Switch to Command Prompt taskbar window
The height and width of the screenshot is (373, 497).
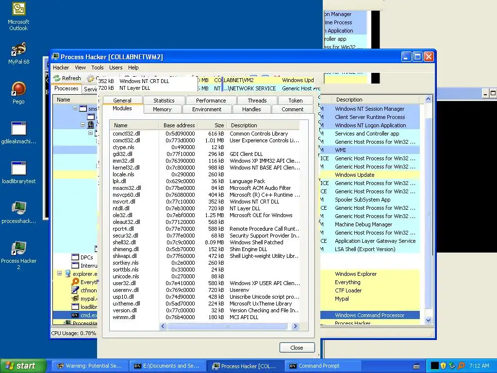[322, 366]
